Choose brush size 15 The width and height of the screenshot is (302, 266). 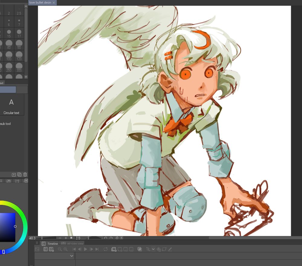point(9,33)
